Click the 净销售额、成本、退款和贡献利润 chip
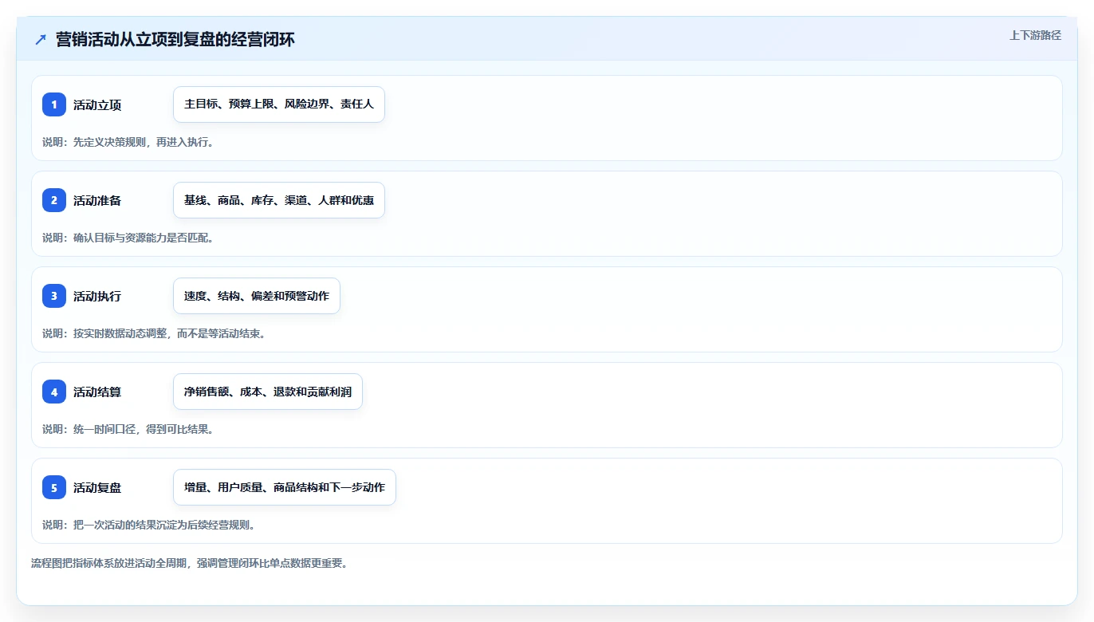The image size is (1094, 622). (x=268, y=392)
